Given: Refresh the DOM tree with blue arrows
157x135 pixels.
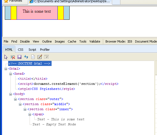Looking at the screenshot, I should (x=26, y=57).
